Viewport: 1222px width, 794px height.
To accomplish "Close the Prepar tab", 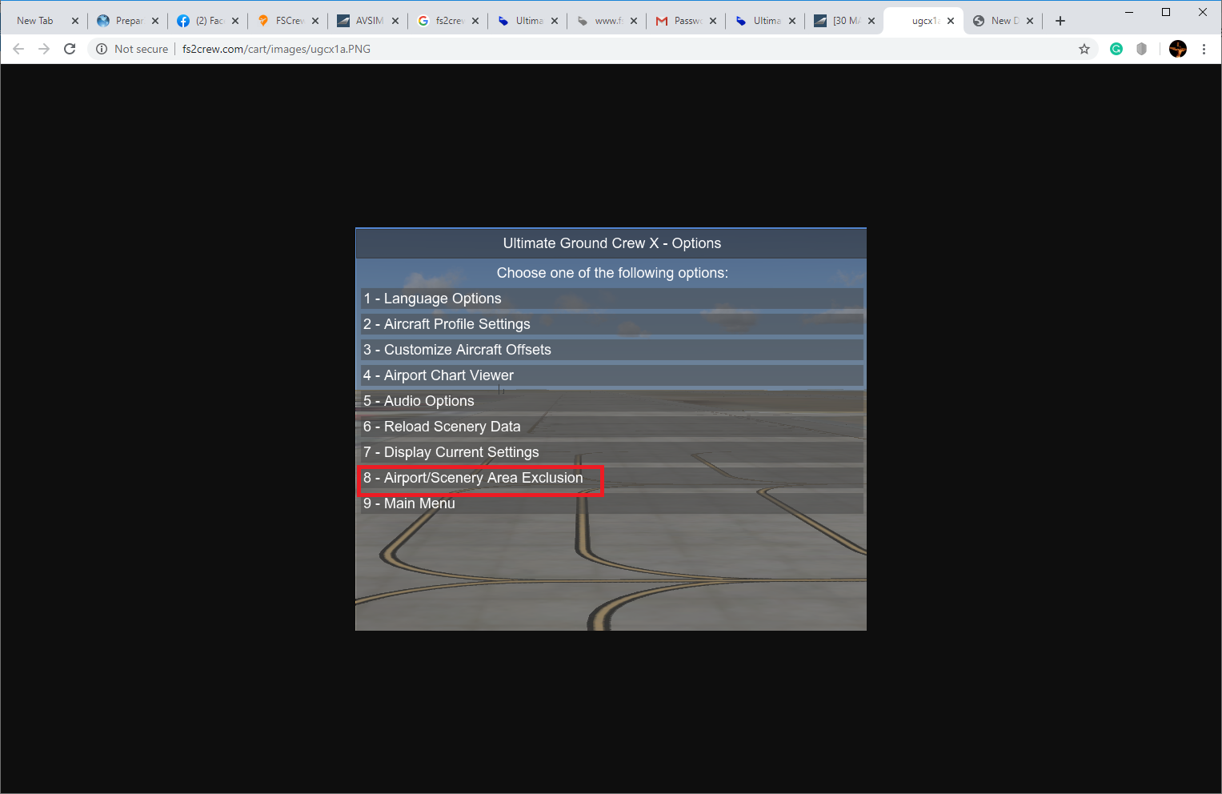I will point(155,21).
